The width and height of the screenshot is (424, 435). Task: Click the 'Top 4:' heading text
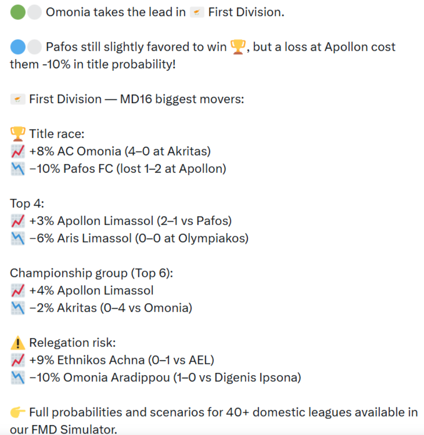[x=26, y=203]
